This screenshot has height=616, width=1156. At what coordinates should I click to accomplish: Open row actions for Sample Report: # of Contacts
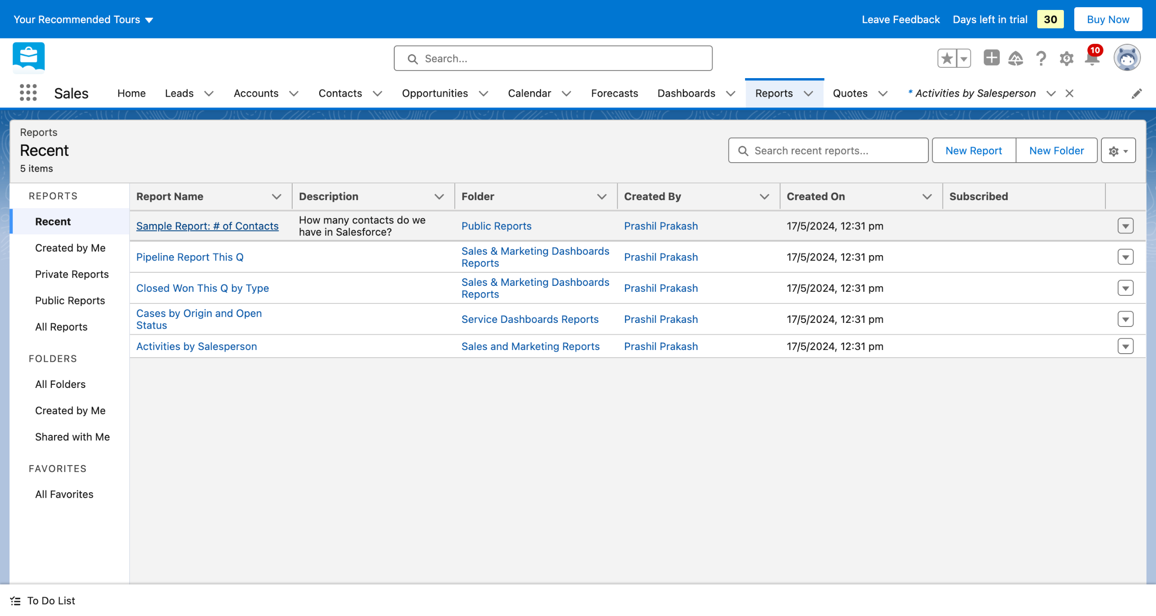(x=1125, y=226)
